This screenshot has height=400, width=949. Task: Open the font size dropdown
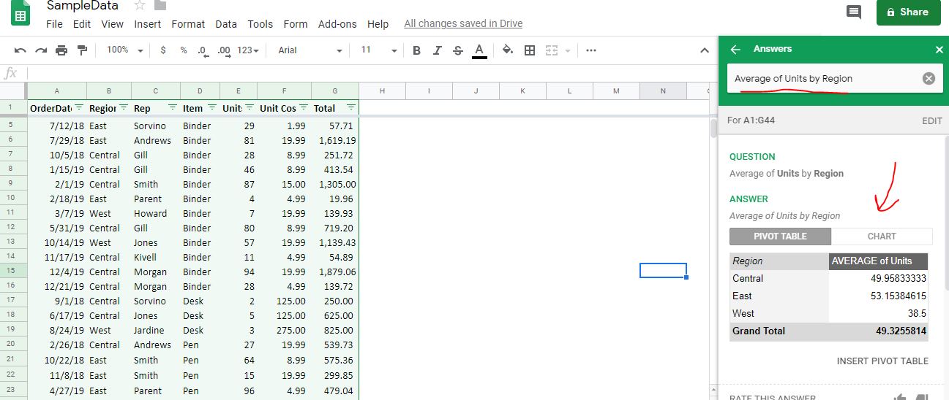pos(379,50)
